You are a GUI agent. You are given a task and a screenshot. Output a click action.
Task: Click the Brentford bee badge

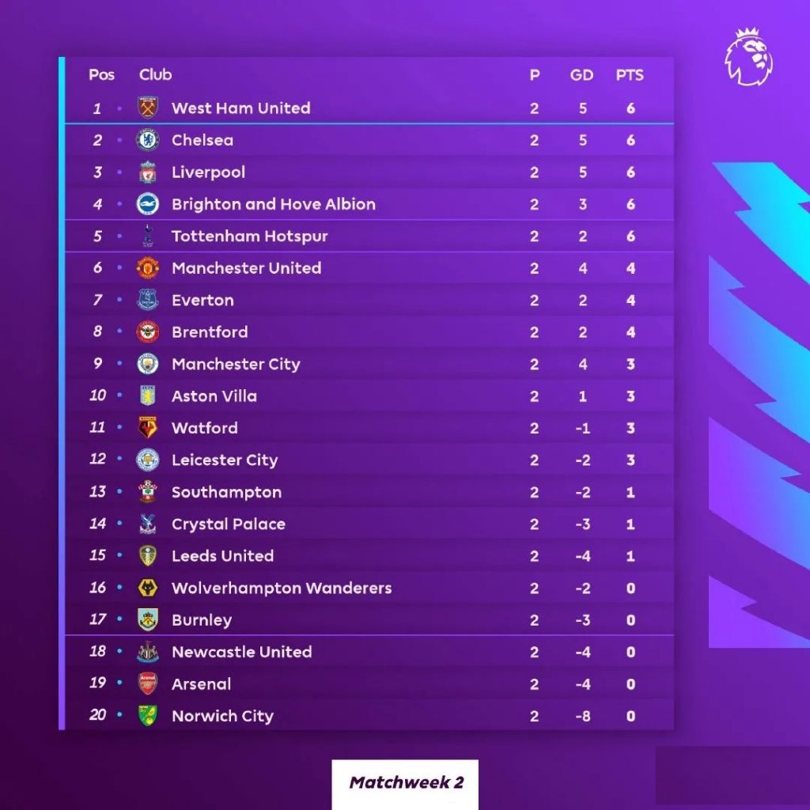tap(148, 331)
